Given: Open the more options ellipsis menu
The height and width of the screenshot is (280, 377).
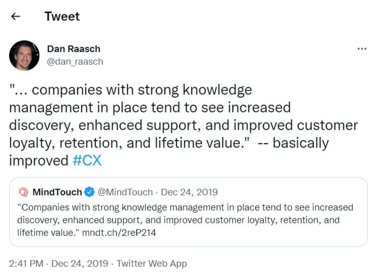Looking at the screenshot, I should [362, 49].
